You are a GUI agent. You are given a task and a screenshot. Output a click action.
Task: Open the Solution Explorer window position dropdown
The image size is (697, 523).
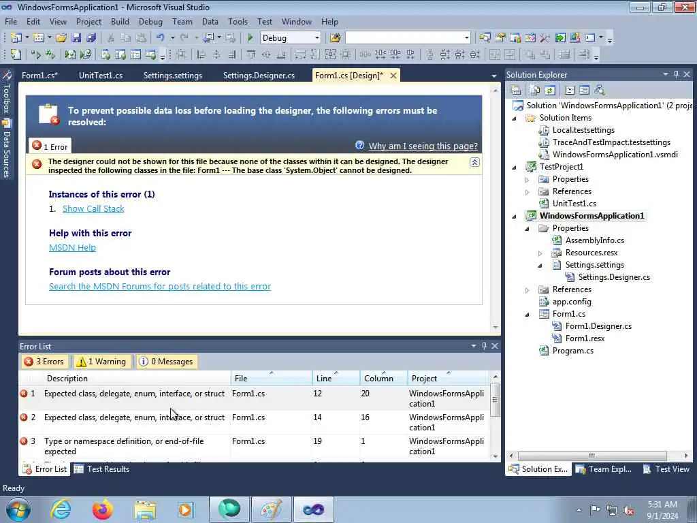[666, 74]
